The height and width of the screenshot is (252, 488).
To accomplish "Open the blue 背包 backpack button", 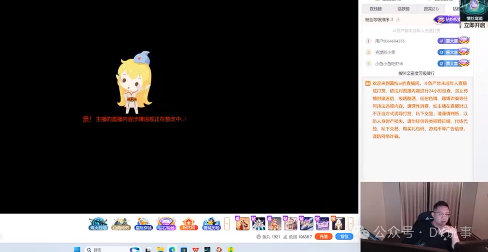I will (x=344, y=237).
